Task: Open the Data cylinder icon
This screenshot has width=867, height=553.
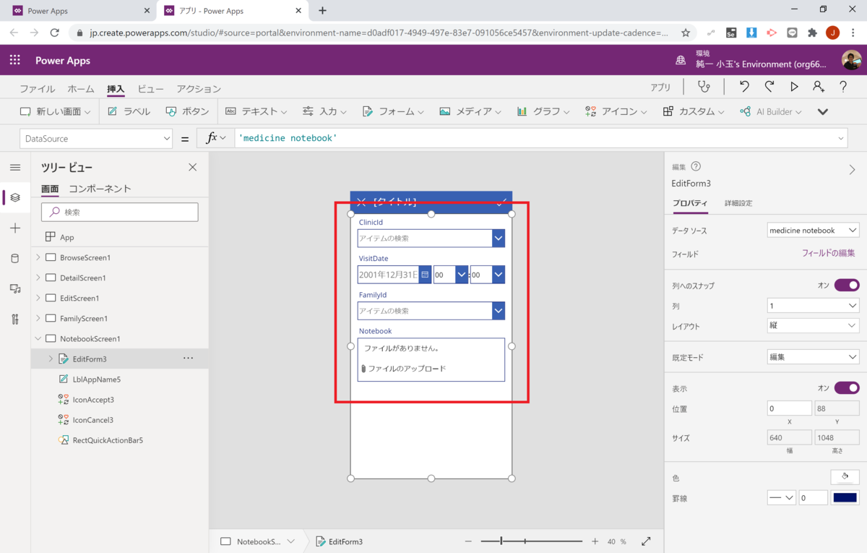Action: tap(15, 258)
